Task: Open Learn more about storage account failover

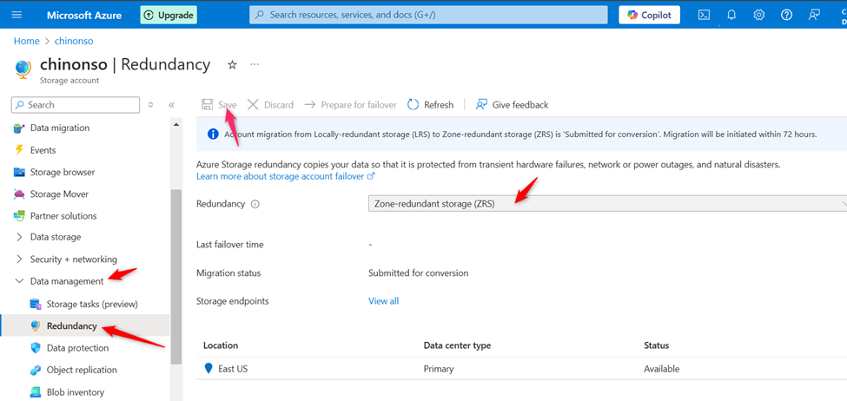Action: pos(286,176)
